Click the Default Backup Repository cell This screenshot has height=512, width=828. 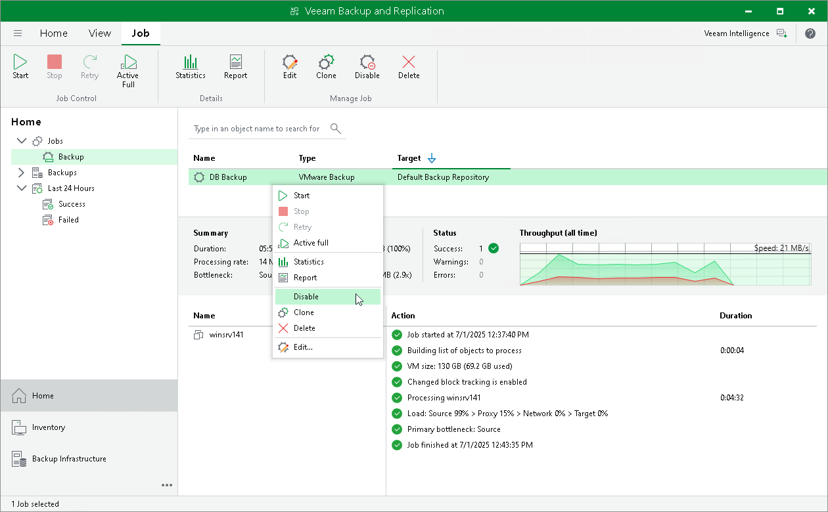443,177
